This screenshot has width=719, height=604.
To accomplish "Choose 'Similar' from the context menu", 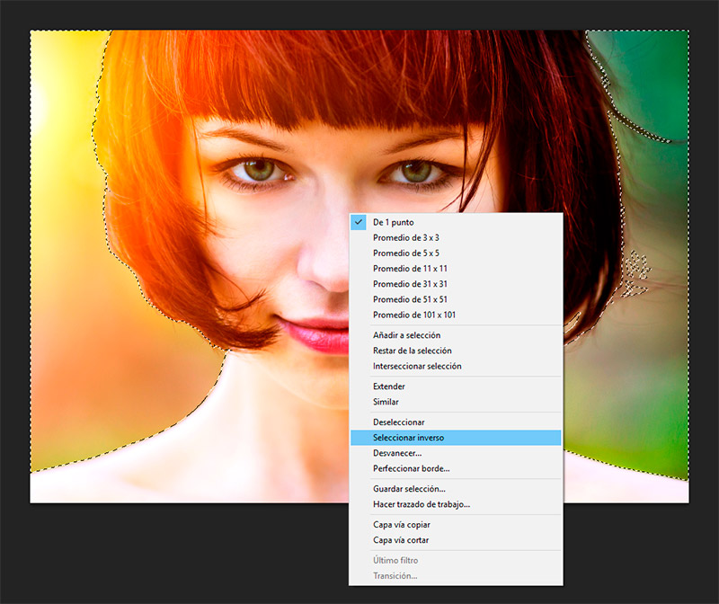I will pyautogui.click(x=386, y=402).
